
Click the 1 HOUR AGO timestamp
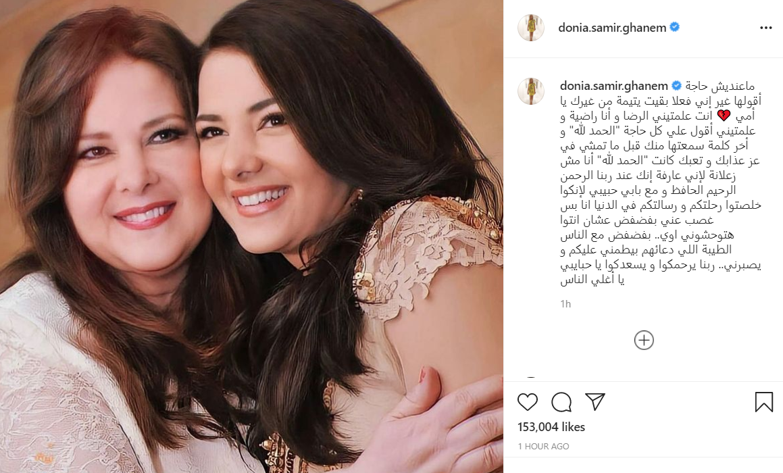pos(543,447)
